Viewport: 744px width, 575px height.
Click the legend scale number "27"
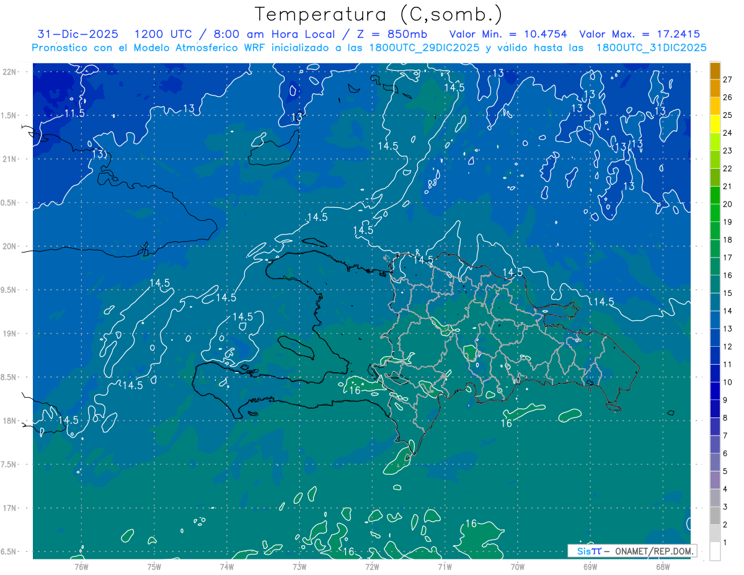[x=728, y=79]
